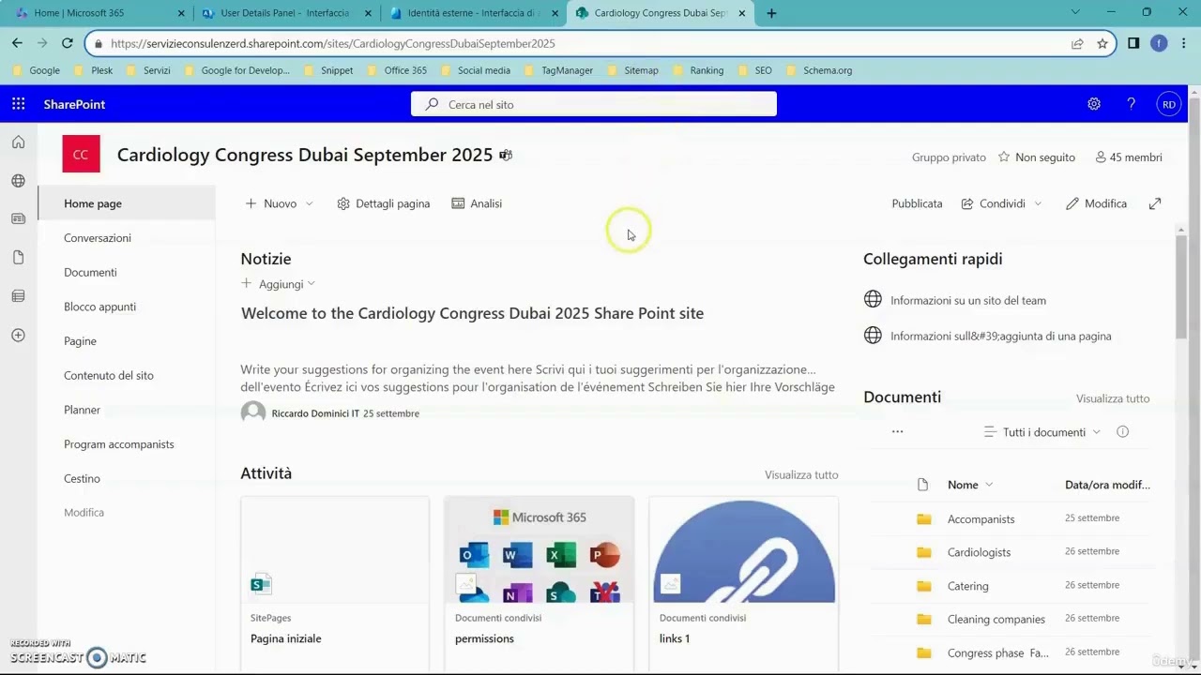1201x675 pixels.
Task: Open My files icon in left rail
Action: pos(18,258)
